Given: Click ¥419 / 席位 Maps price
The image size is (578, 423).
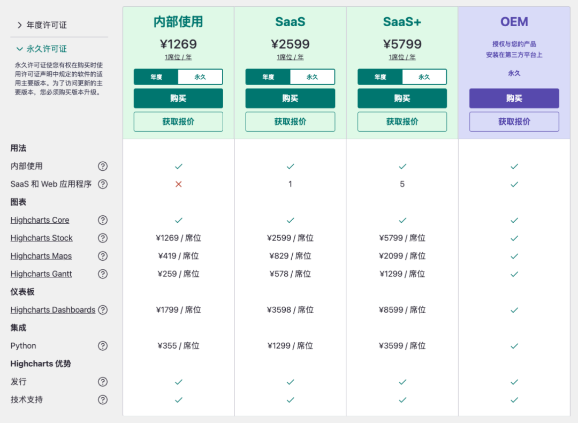Looking at the screenshot, I should [178, 256].
